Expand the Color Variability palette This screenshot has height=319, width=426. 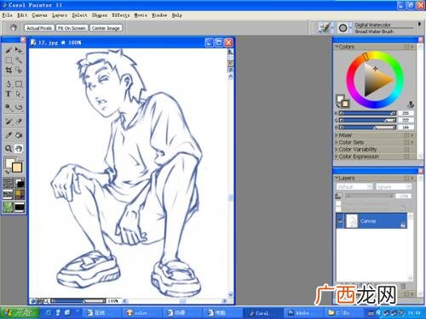point(337,149)
